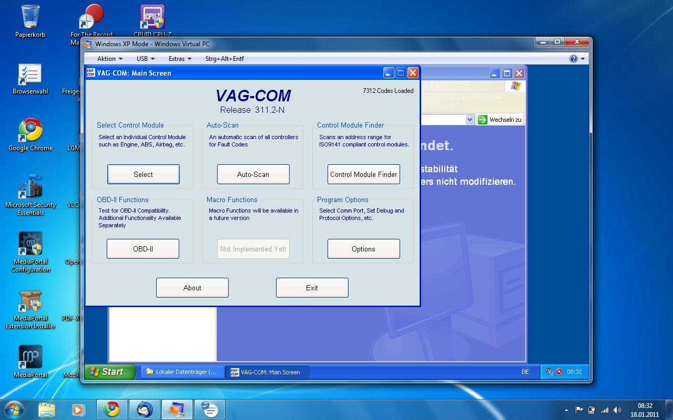Open the Action Center flag icon
This screenshot has width=673, height=420.
[x=579, y=410]
